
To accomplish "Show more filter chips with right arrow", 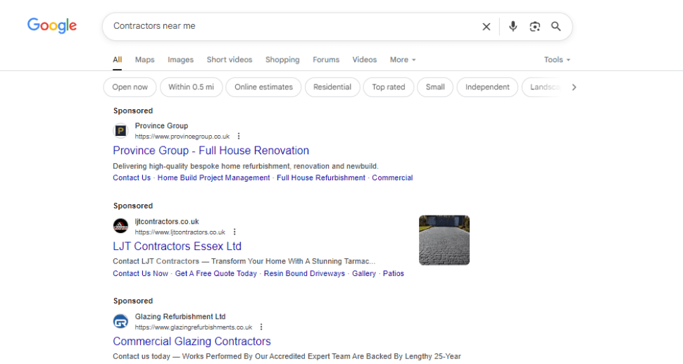I will [x=574, y=87].
